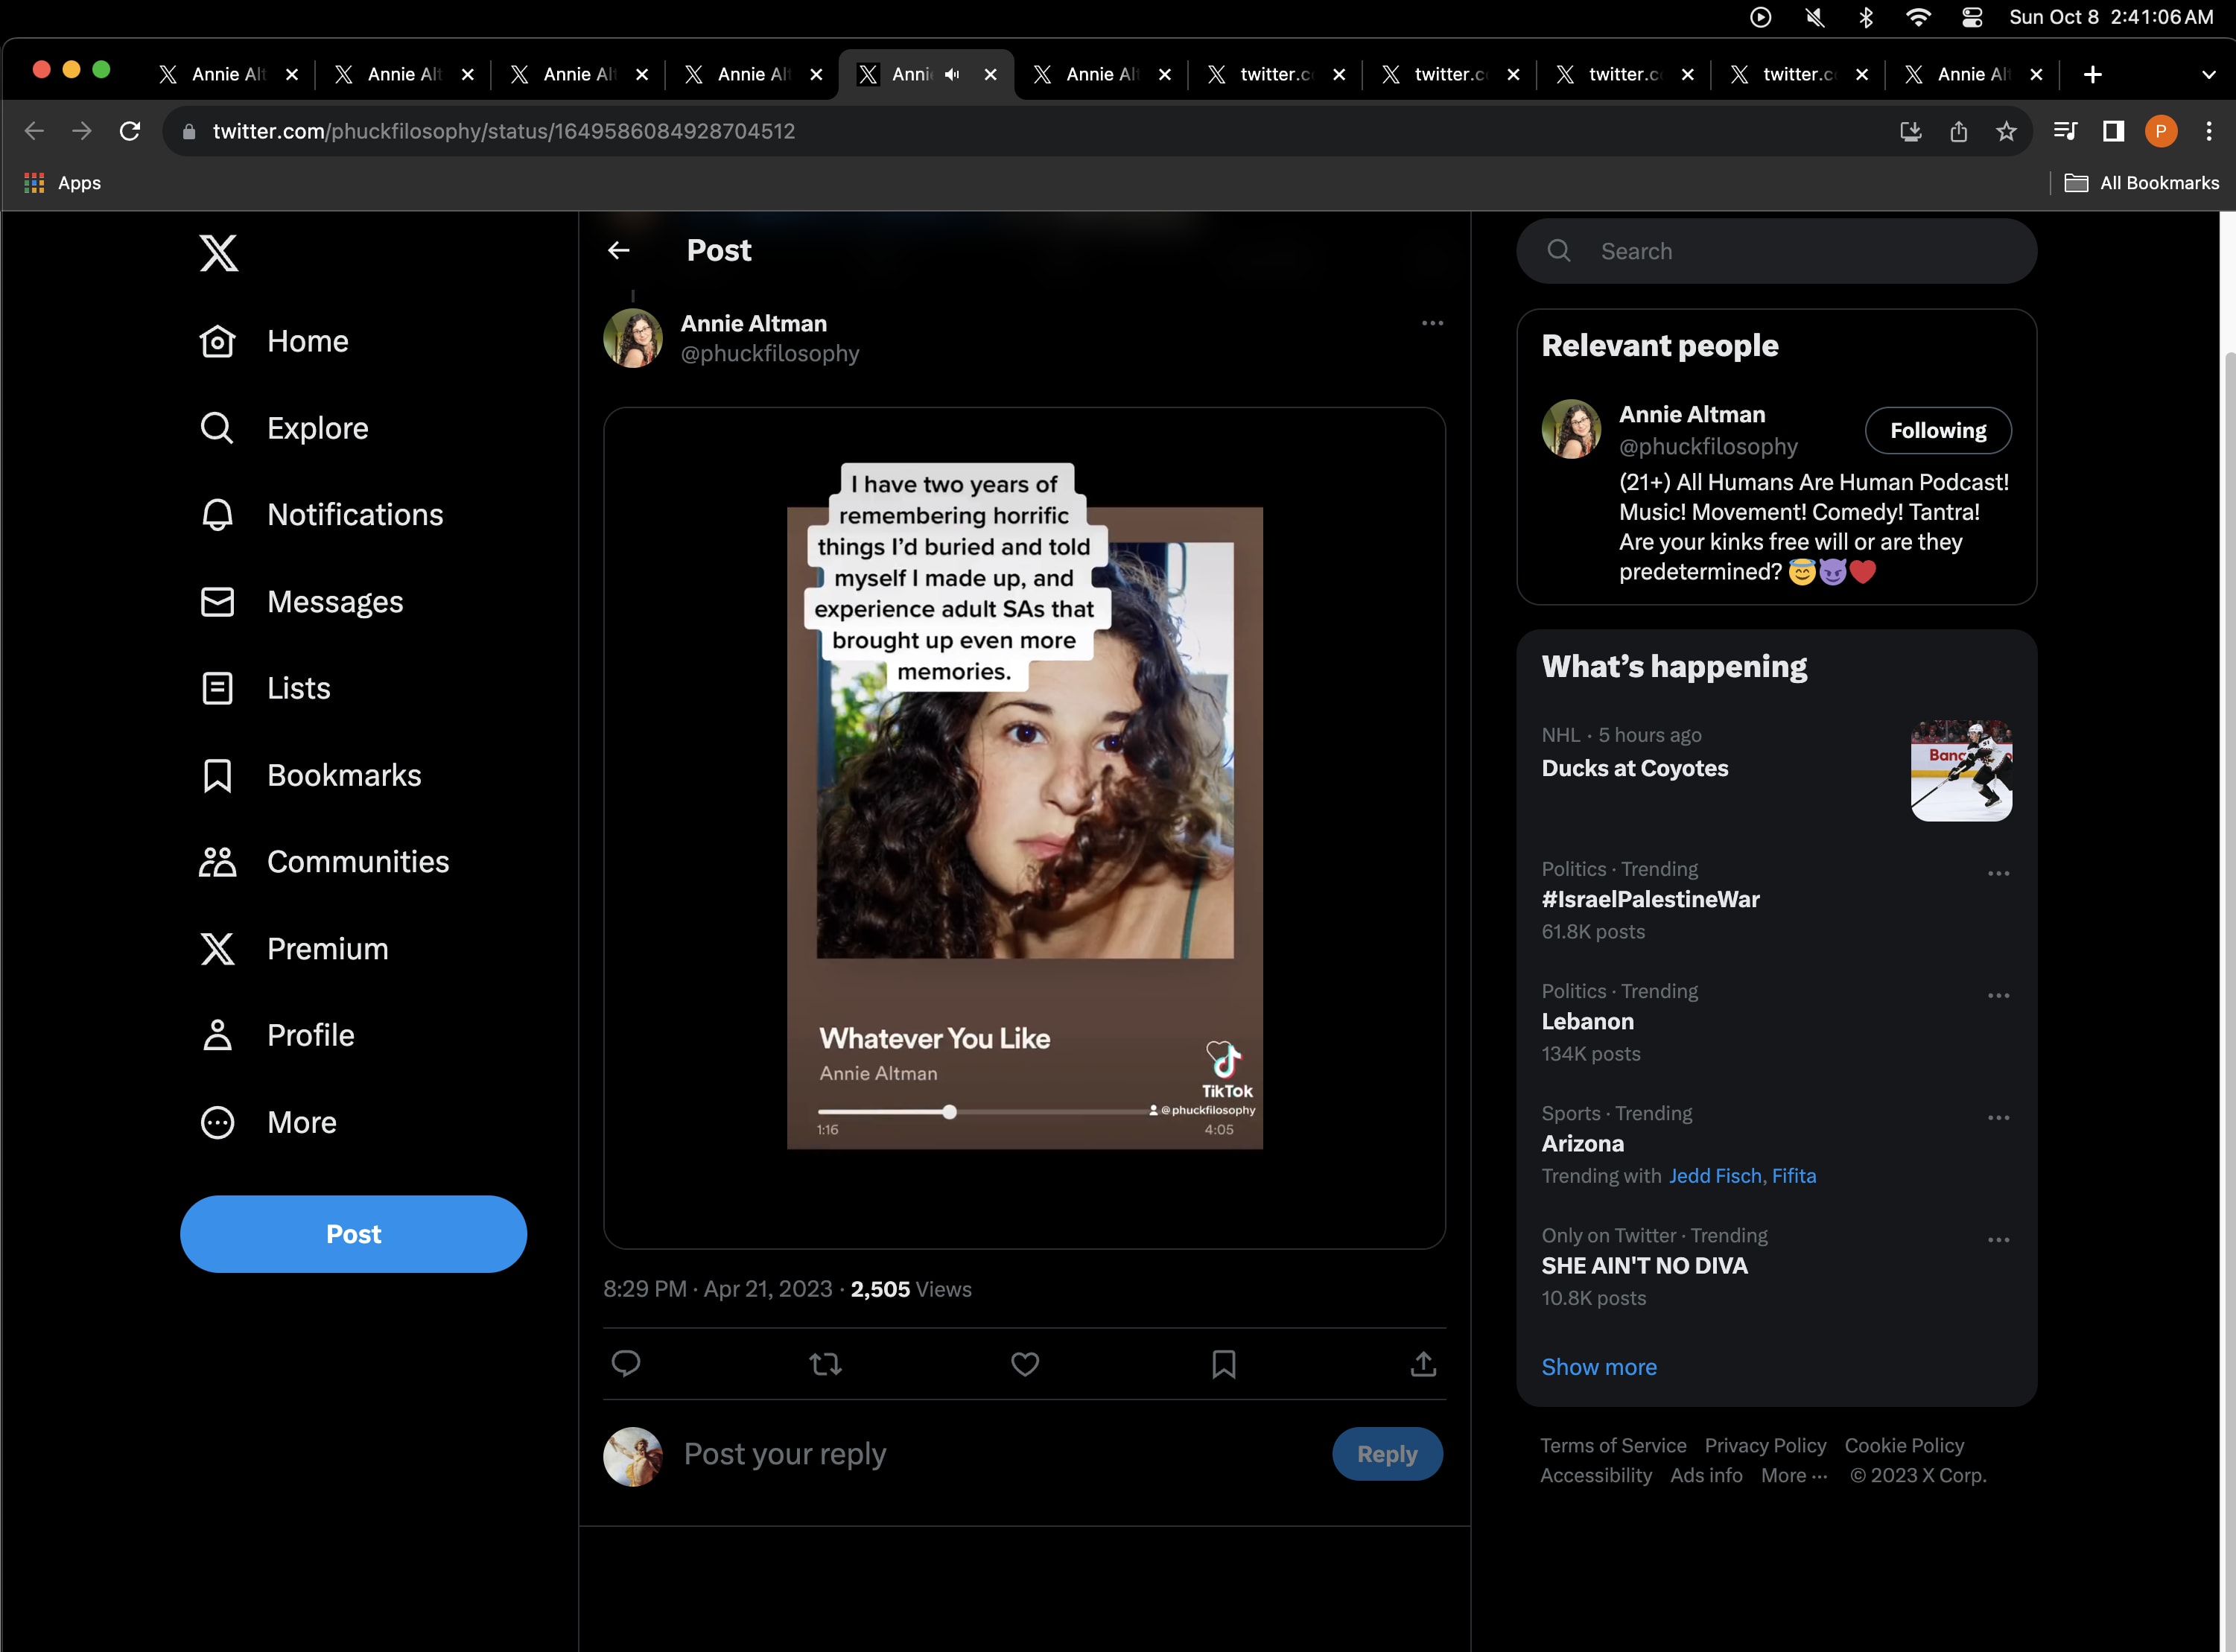Toggle Following button for Annie Altman
2236x1652 pixels.
[x=1937, y=431]
